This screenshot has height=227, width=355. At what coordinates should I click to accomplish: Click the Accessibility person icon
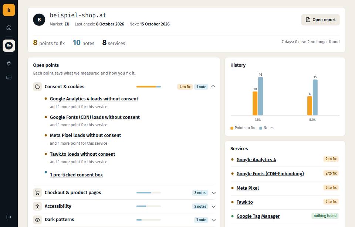37,206
